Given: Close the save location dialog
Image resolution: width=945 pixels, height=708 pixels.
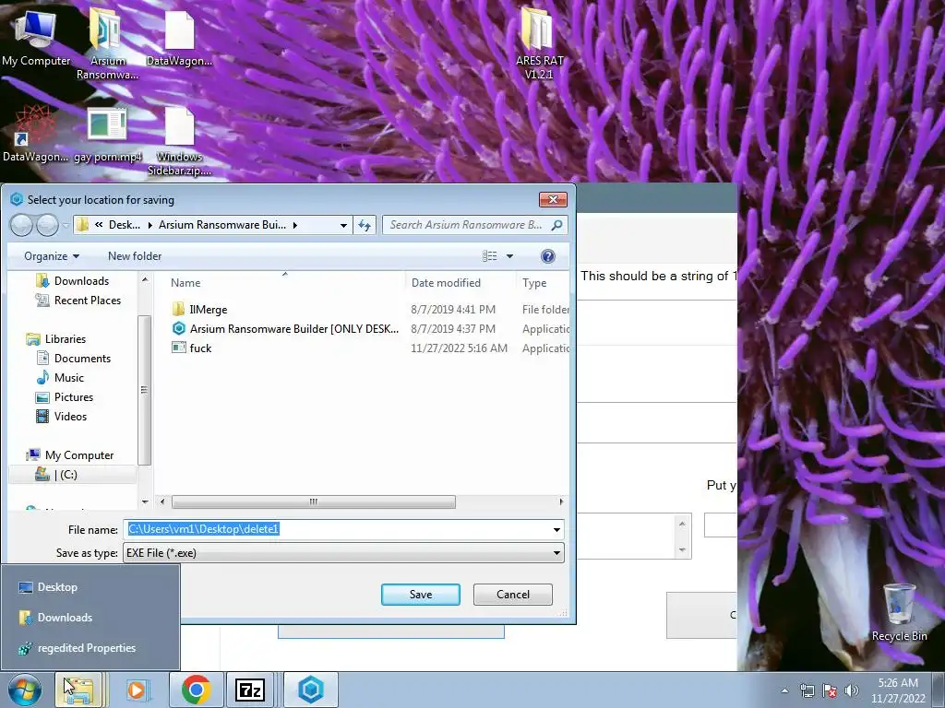Looking at the screenshot, I should tap(553, 199).
